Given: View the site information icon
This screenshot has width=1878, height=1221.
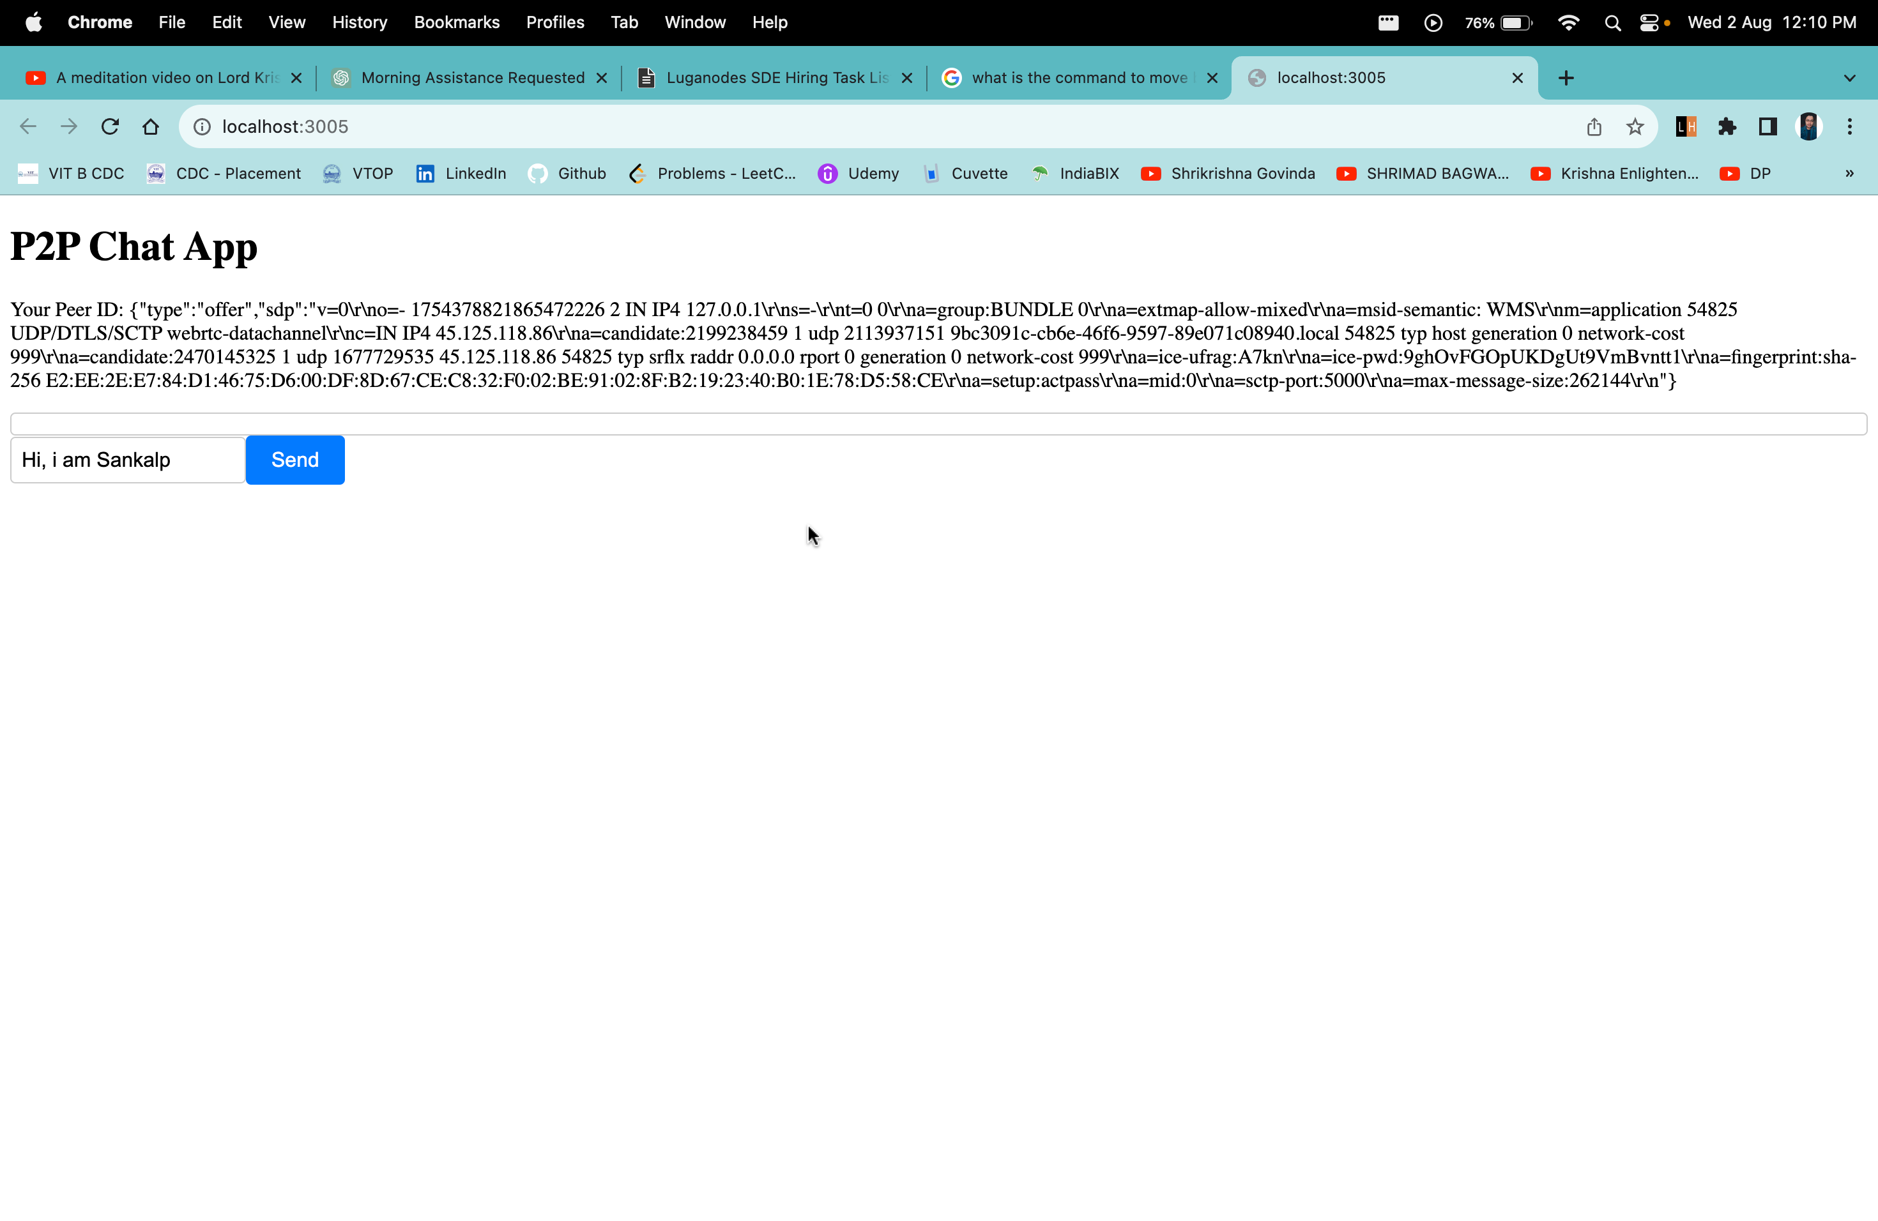Looking at the screenshot, I should [202, 126].
